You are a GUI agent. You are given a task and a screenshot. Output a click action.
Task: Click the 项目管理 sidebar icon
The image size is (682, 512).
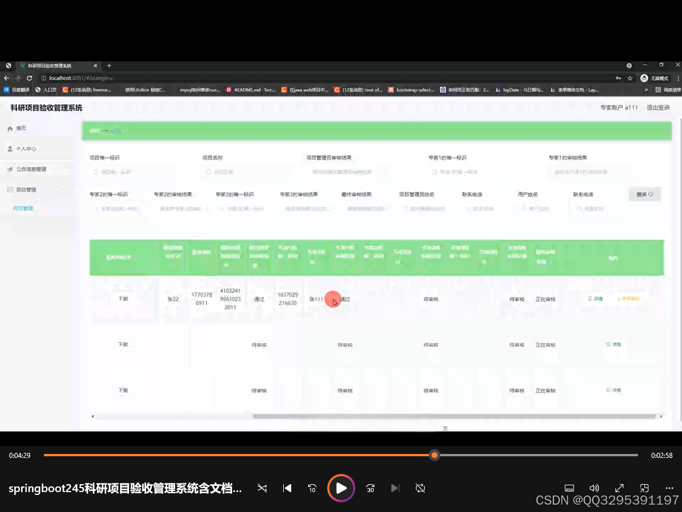pos(10,188)
